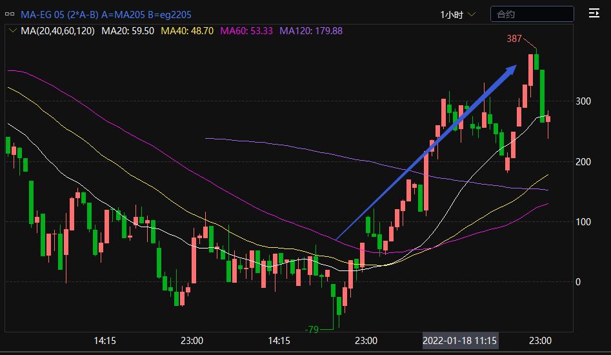The width and height of the screenshot is (611, 355).
Task: Click the MA60: 53.33 value
Action: coord(246,31)
